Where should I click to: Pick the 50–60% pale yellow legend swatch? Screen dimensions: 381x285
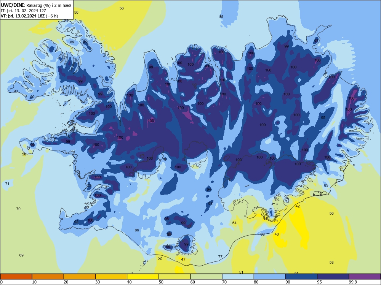click(x=174, y=277)
